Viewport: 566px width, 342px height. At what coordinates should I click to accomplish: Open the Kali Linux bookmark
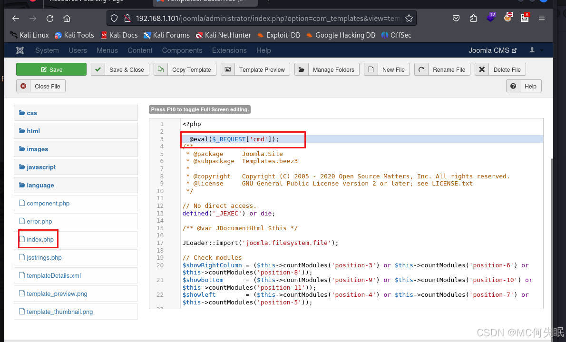(29, 35)
